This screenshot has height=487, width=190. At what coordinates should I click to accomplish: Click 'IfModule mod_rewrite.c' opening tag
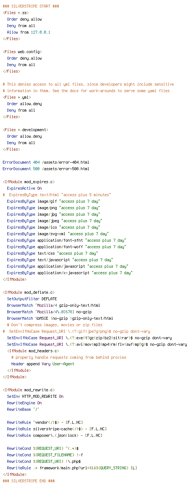pyautogui.click(x=29, y=390)
